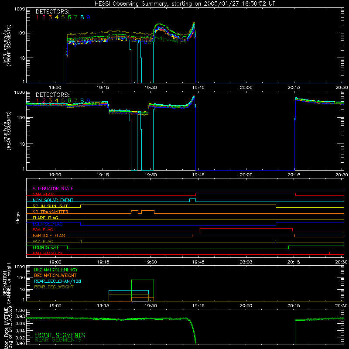Click the SAA_FLAG label
349x349 pixels.
(43, 229)
